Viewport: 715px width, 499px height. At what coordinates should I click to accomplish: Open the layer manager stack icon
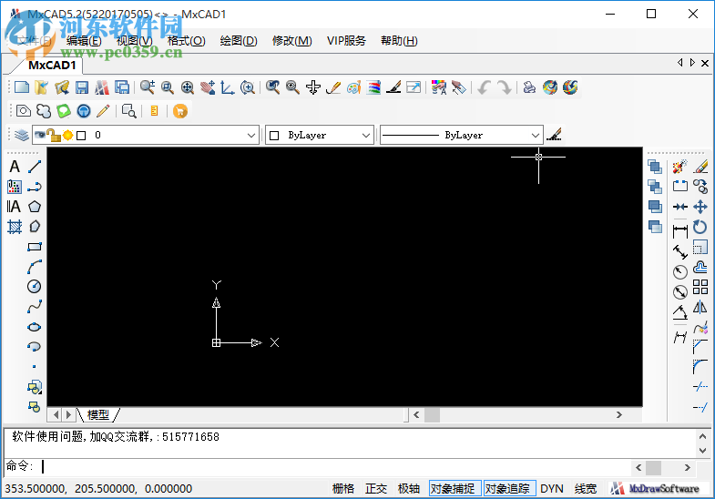pyautogui.click(x=21, y=135)
